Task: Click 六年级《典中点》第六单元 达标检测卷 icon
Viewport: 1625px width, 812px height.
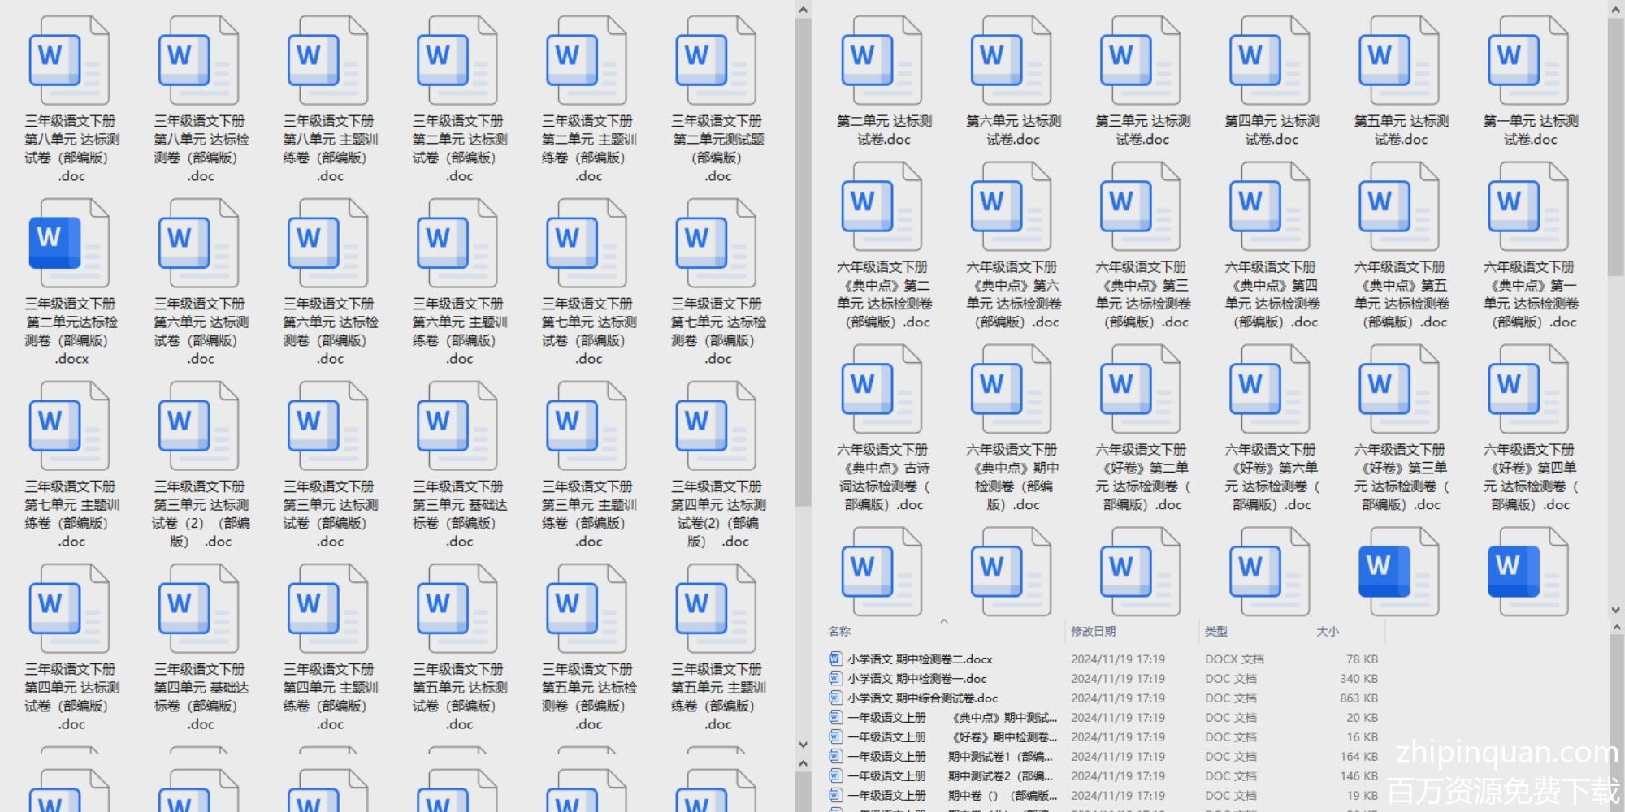Action: [x=1012, y=206]
